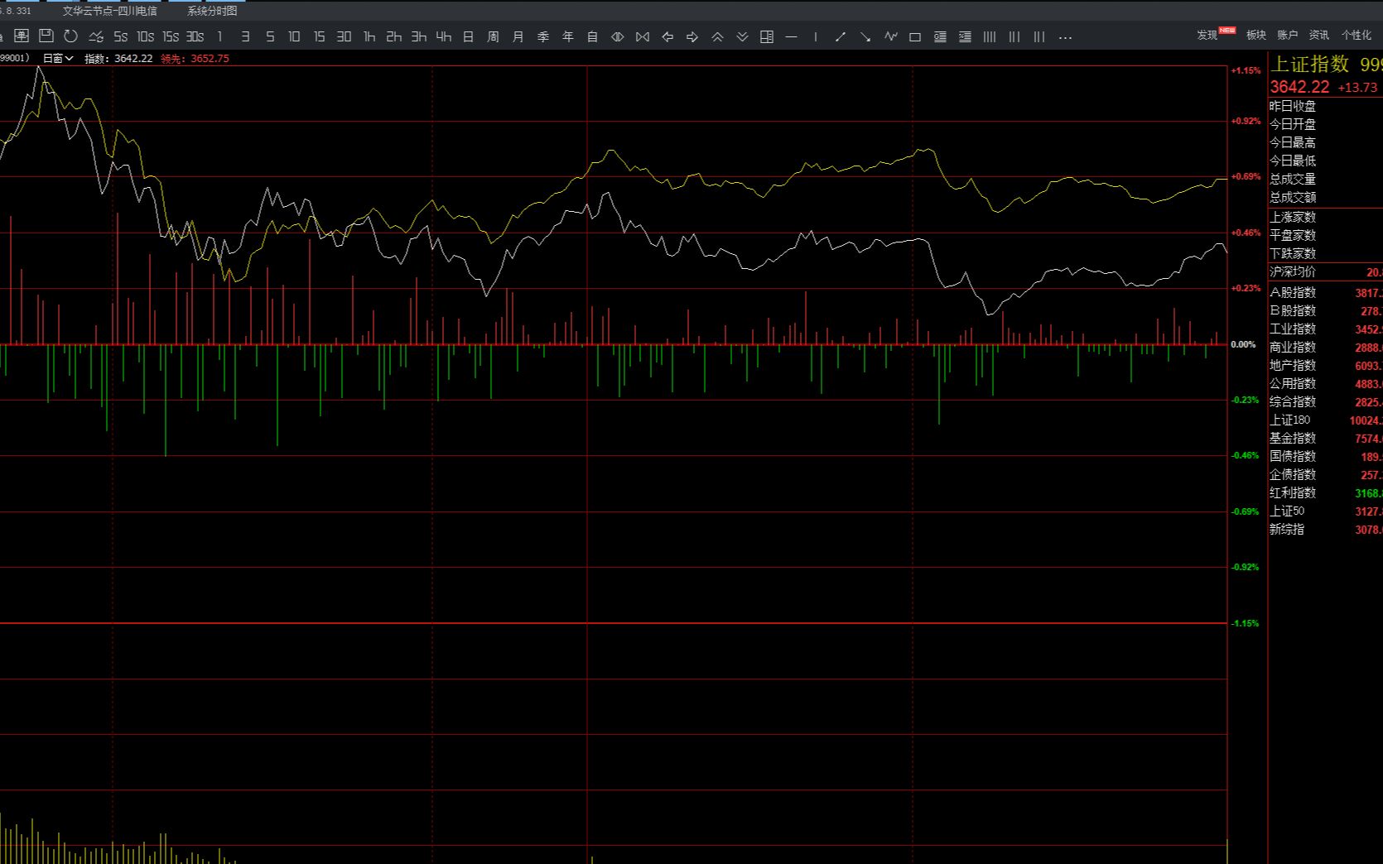Viewport: 1383px width, 864px height.
Task: Select the vertical line drawing tool
Action: pos(816,36)
